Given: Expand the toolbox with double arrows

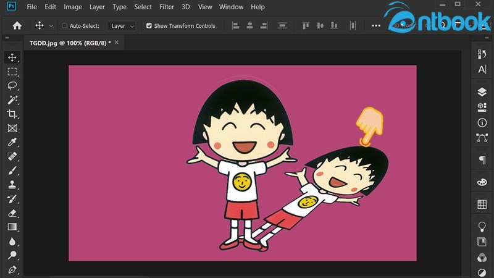Looking at the screenshot, I should (7, 38).
